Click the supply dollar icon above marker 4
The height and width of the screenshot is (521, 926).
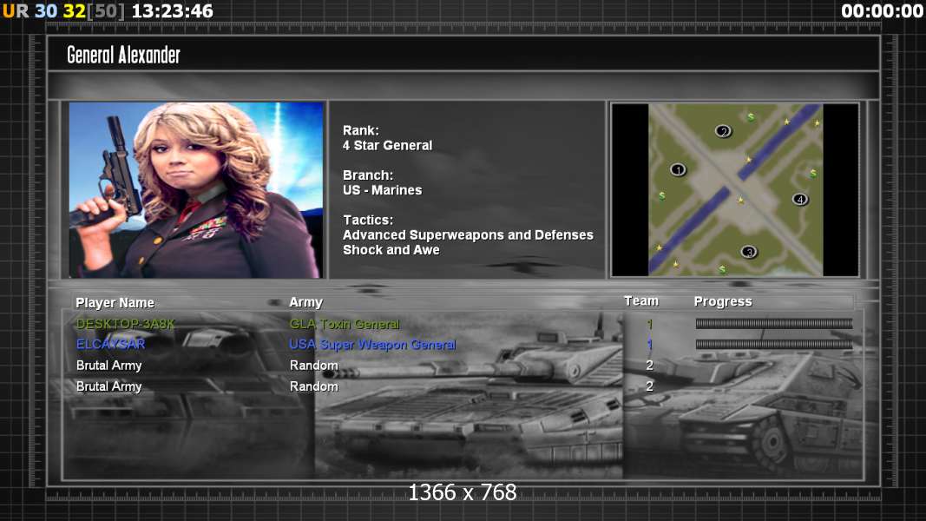tap(813, 173)
